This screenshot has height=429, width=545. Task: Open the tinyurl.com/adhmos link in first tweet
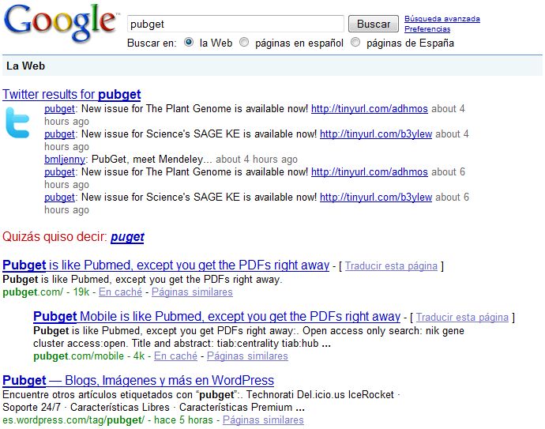(x=370, y=109)
